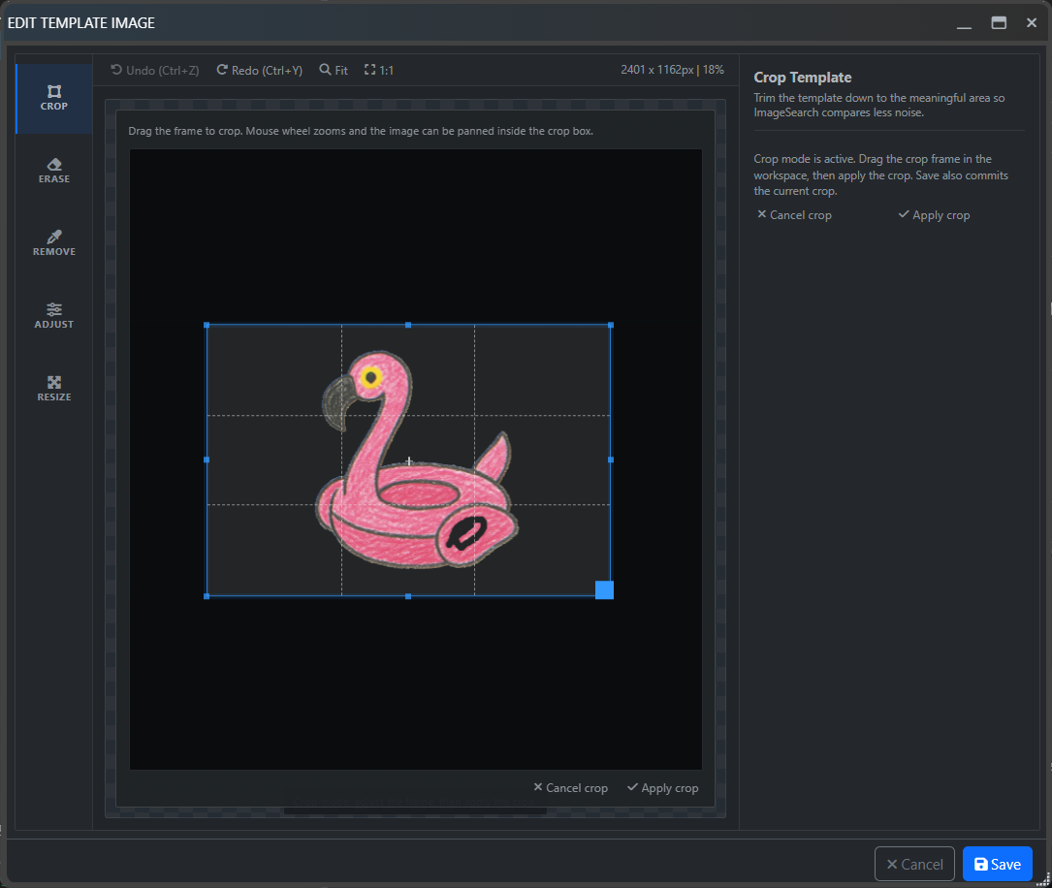Click the left-middle crop frame handle

(207, 460)
